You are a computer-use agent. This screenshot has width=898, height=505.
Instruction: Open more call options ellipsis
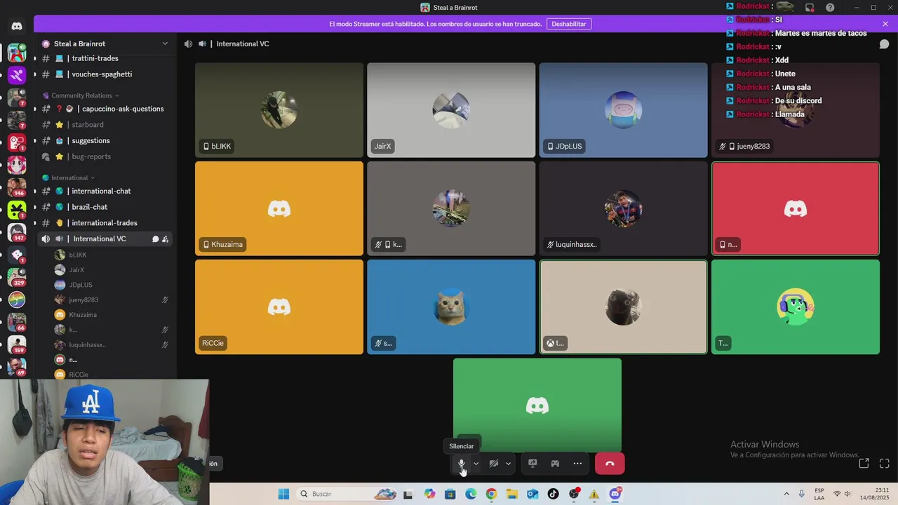coord(577,464)
